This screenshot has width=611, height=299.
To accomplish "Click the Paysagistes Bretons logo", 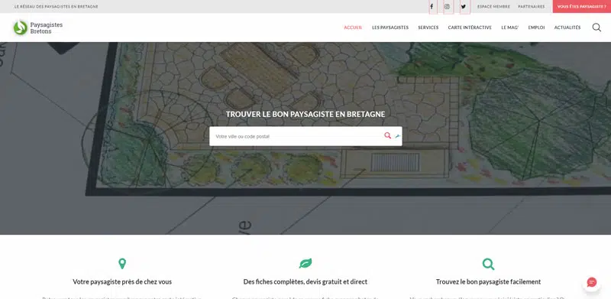I will click(38, 28).
